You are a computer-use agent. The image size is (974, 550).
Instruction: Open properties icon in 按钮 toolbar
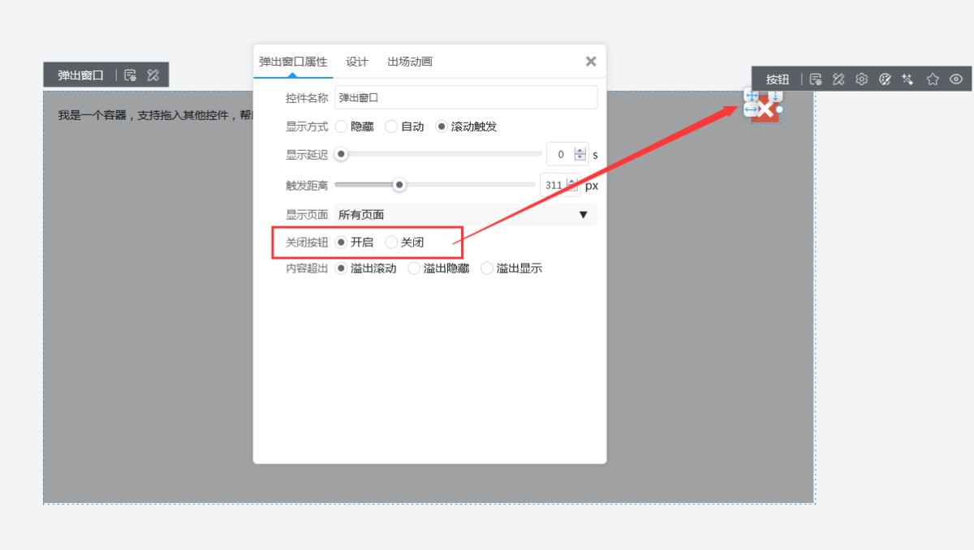coord(816,79)
